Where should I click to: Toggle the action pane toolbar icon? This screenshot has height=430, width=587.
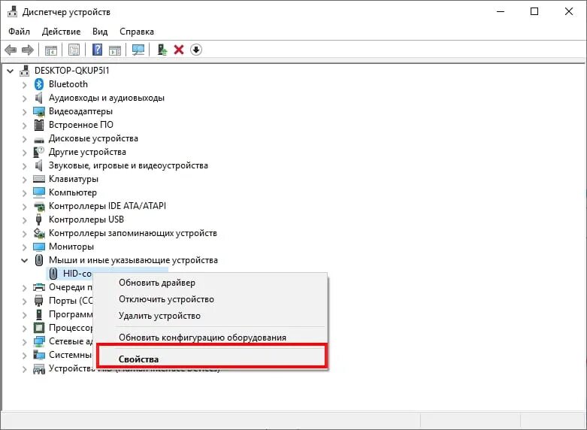click(x=115, y=50)
